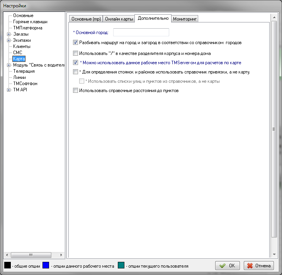
Task: Click the green checkmark icon on OK
Action: [223, 266]
